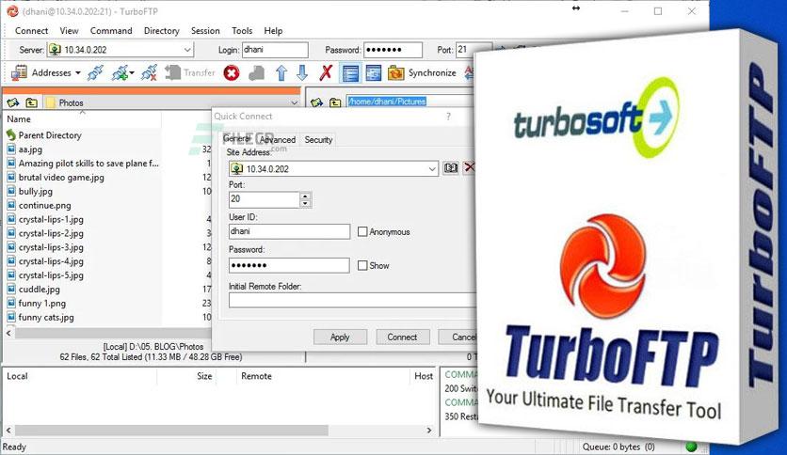Expand the Photos local folder dropdown
Viewport: 787px width, 455px height.
click(x=295, y=102)
